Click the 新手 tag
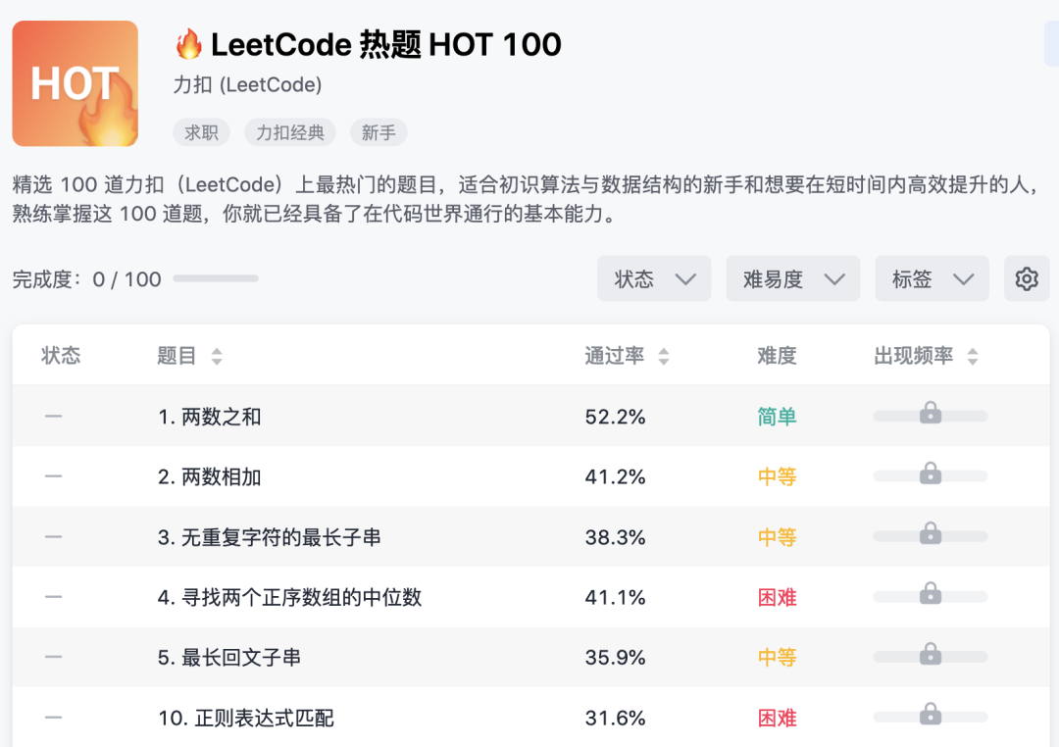This screenshot has width=1059, height=747. (x=378, y=132)
